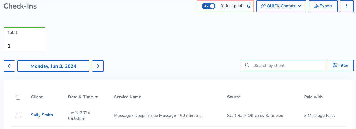The image size is (356, 129).
Task: Open Sally Smith's client profile
Action: coord(42,115)
